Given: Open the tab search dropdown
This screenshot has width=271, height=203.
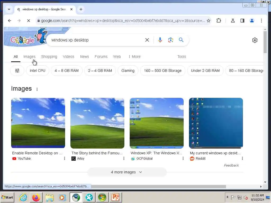Looking at the screenshot, I should coord(9,9).
